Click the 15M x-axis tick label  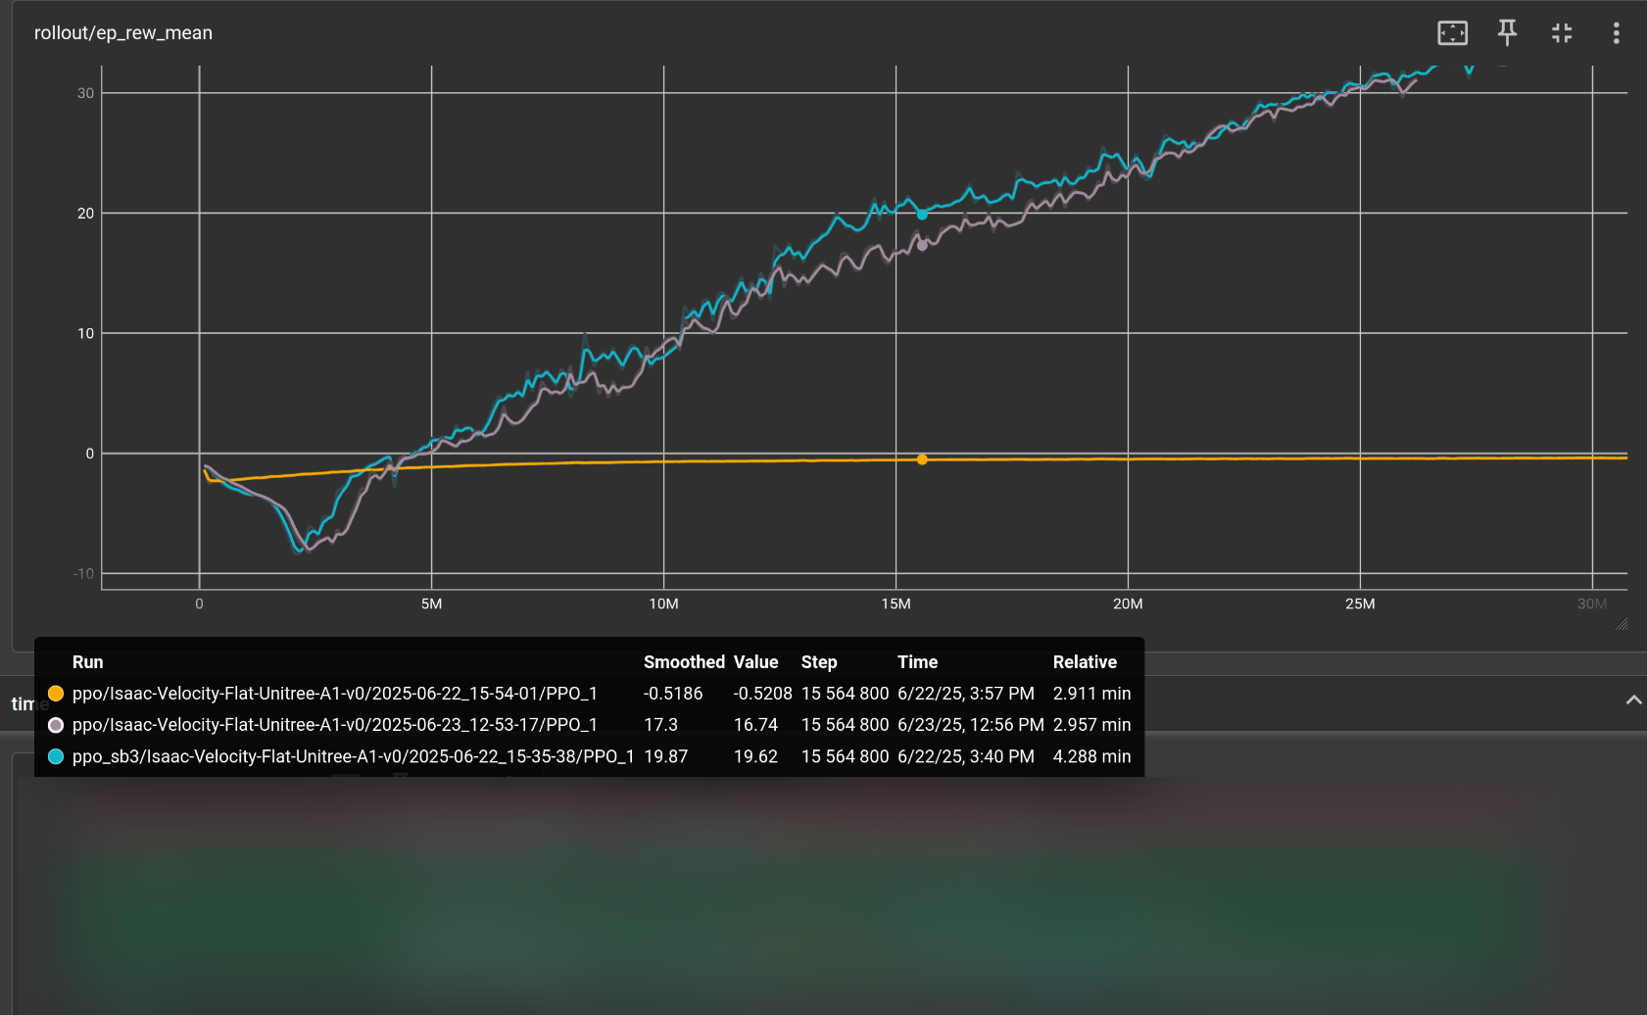pyautogui.click(x=896, y=604)
